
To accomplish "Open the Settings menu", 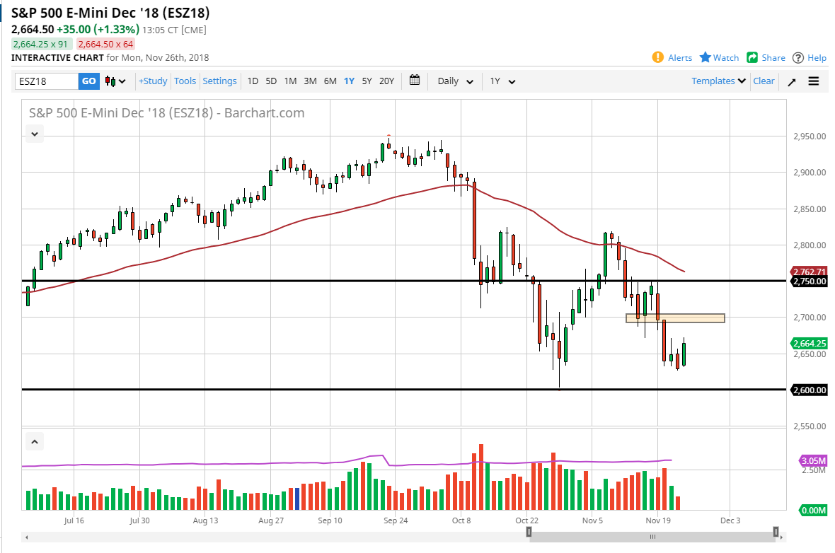I will [x=219, y=81].
